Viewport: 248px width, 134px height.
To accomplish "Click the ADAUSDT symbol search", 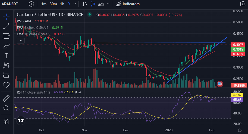I will [10, 4].
